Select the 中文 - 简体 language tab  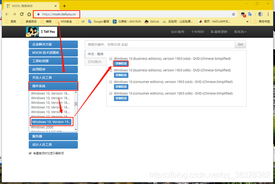(x=96, y=54)
